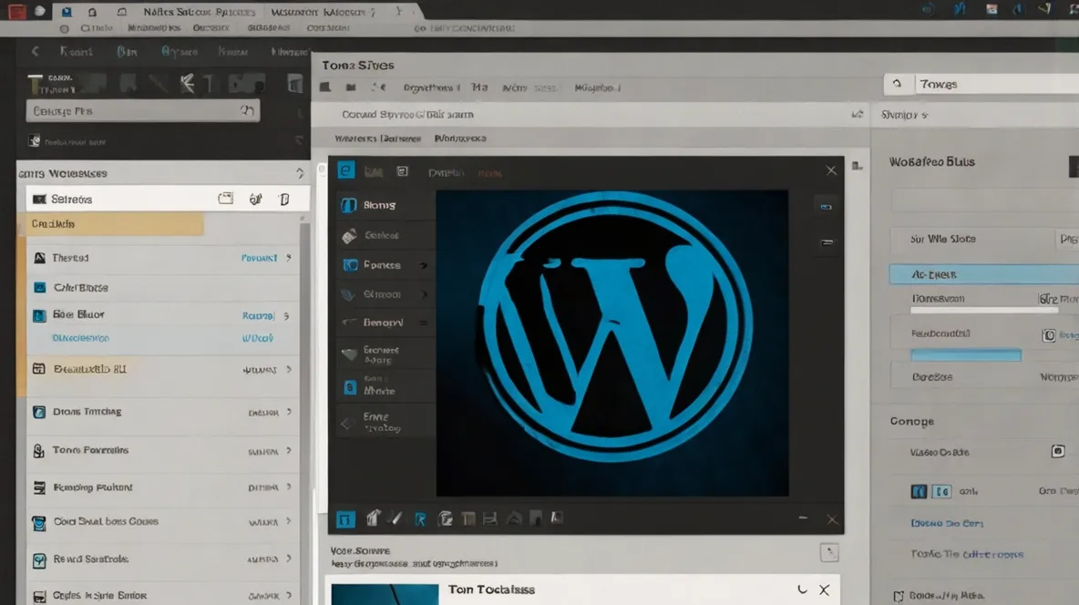This screenshot has height=605, width=1079.
Task: Toggle the dark blue switch under 'Vlaeo Os ede'
Action: click(919, 491)
